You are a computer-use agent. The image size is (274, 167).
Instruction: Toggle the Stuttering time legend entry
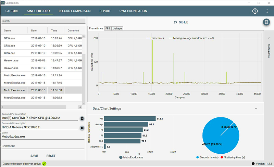tap(233, 157)
